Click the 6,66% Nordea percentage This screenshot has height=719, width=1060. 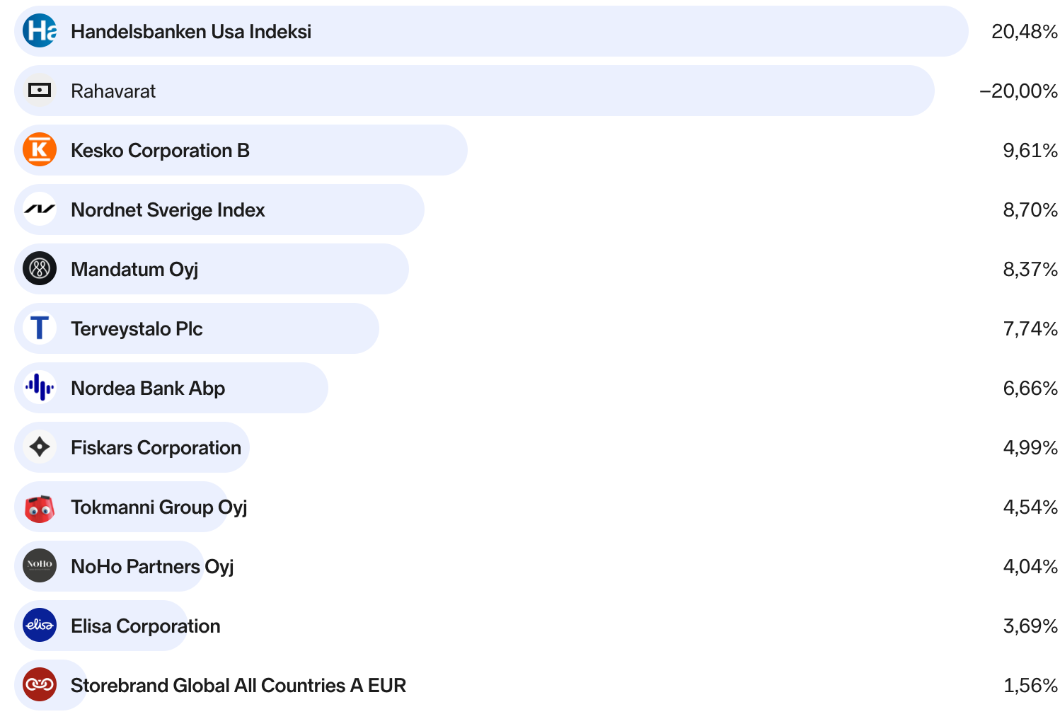[x=1030, y=389]
